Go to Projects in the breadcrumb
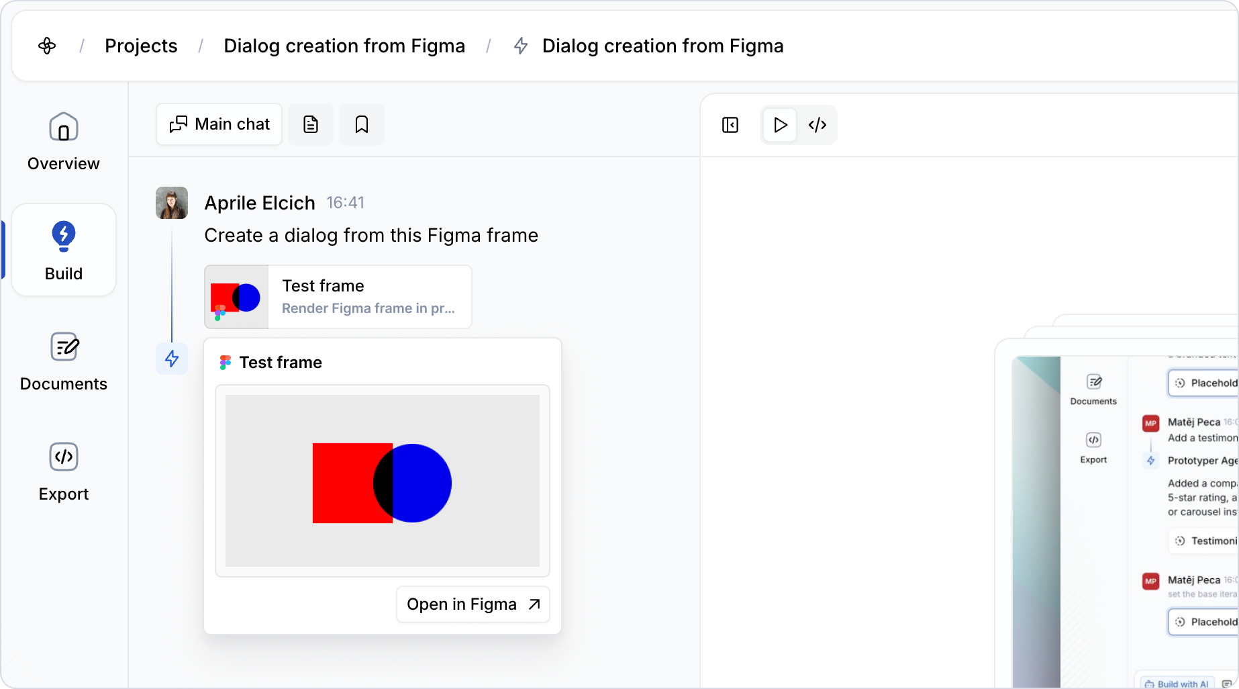This screenshot has width=1239, height=689. coord(141,46)
